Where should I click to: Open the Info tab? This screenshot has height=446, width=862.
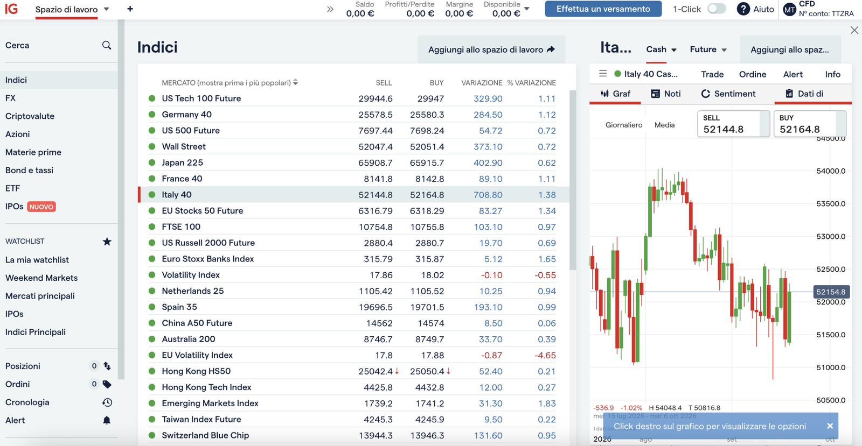(833, 74)
